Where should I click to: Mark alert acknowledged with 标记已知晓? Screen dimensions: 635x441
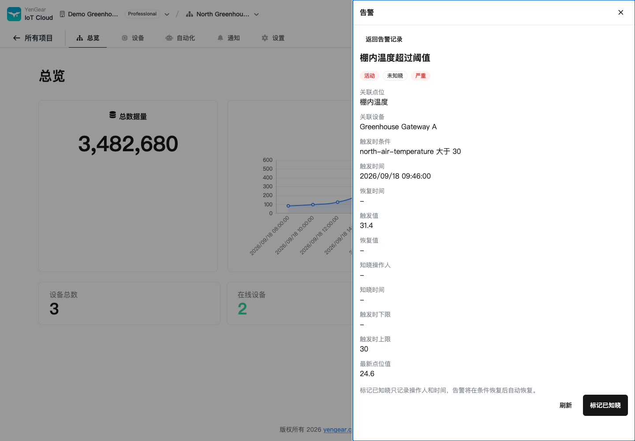605,405
